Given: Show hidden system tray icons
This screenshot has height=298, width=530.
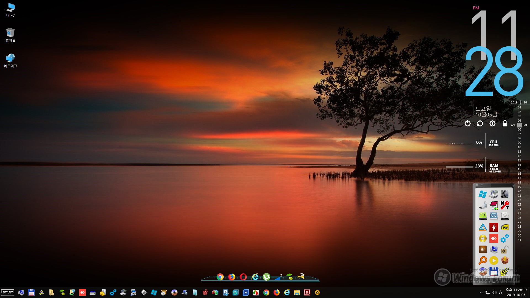Looking at the screenshot, I should 481,292.
